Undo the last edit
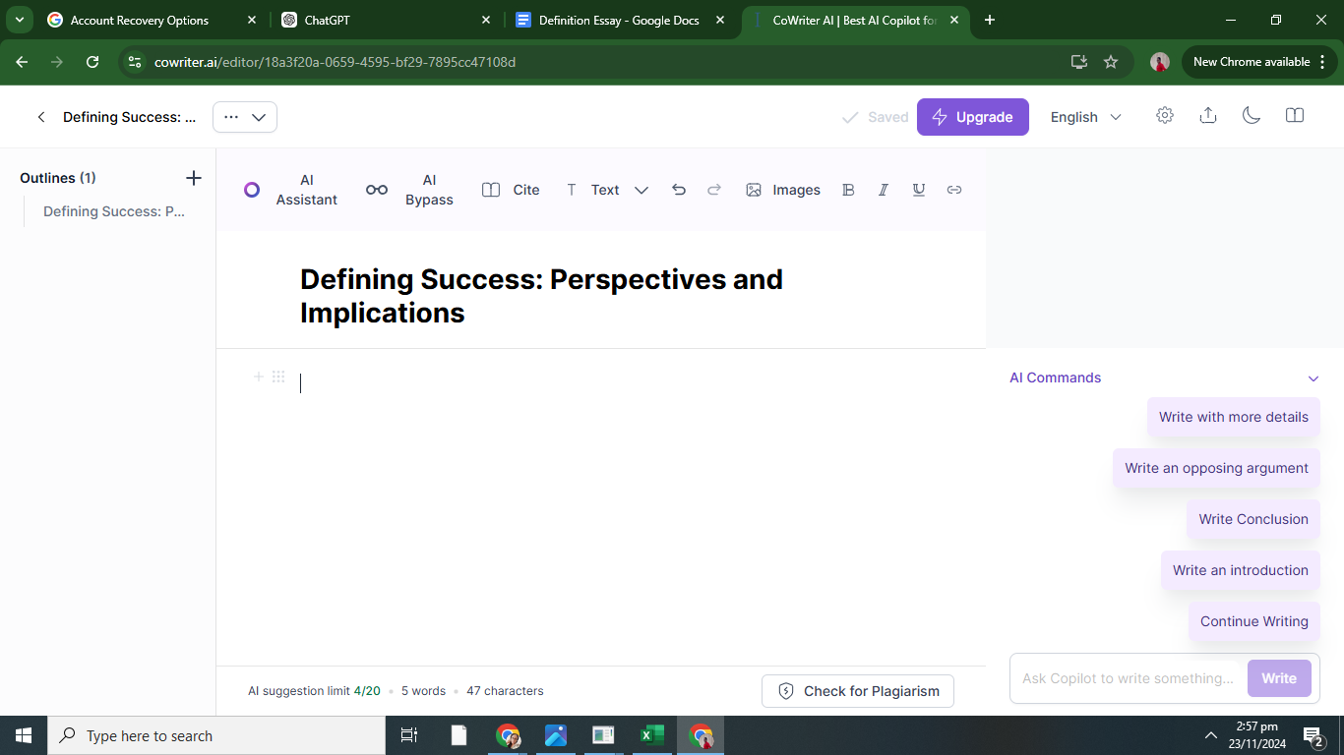1344x755 pixels. point(679,190)
